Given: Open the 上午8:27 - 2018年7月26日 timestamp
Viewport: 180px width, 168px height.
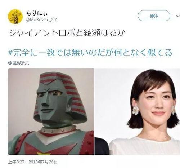Looking at the screenshot, I should (33, 162).
